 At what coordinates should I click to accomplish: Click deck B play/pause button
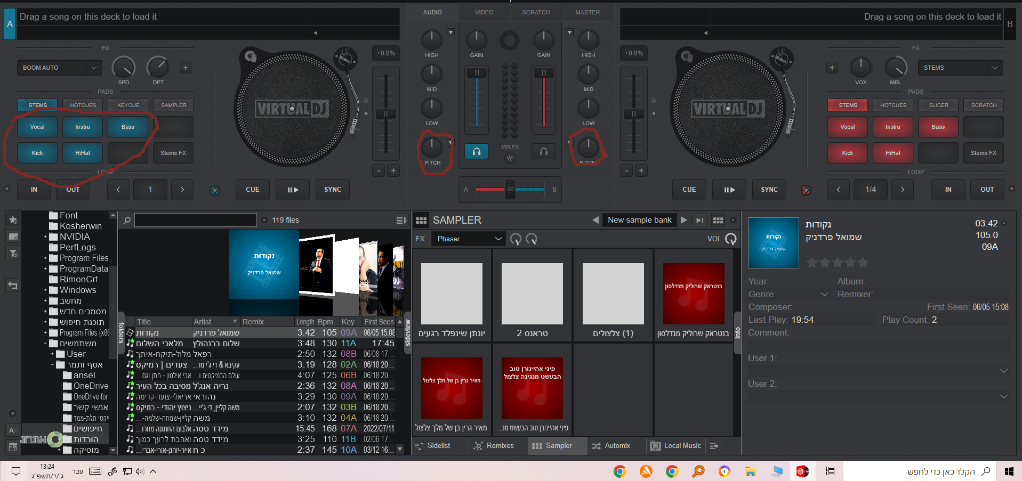pos(729,190)
